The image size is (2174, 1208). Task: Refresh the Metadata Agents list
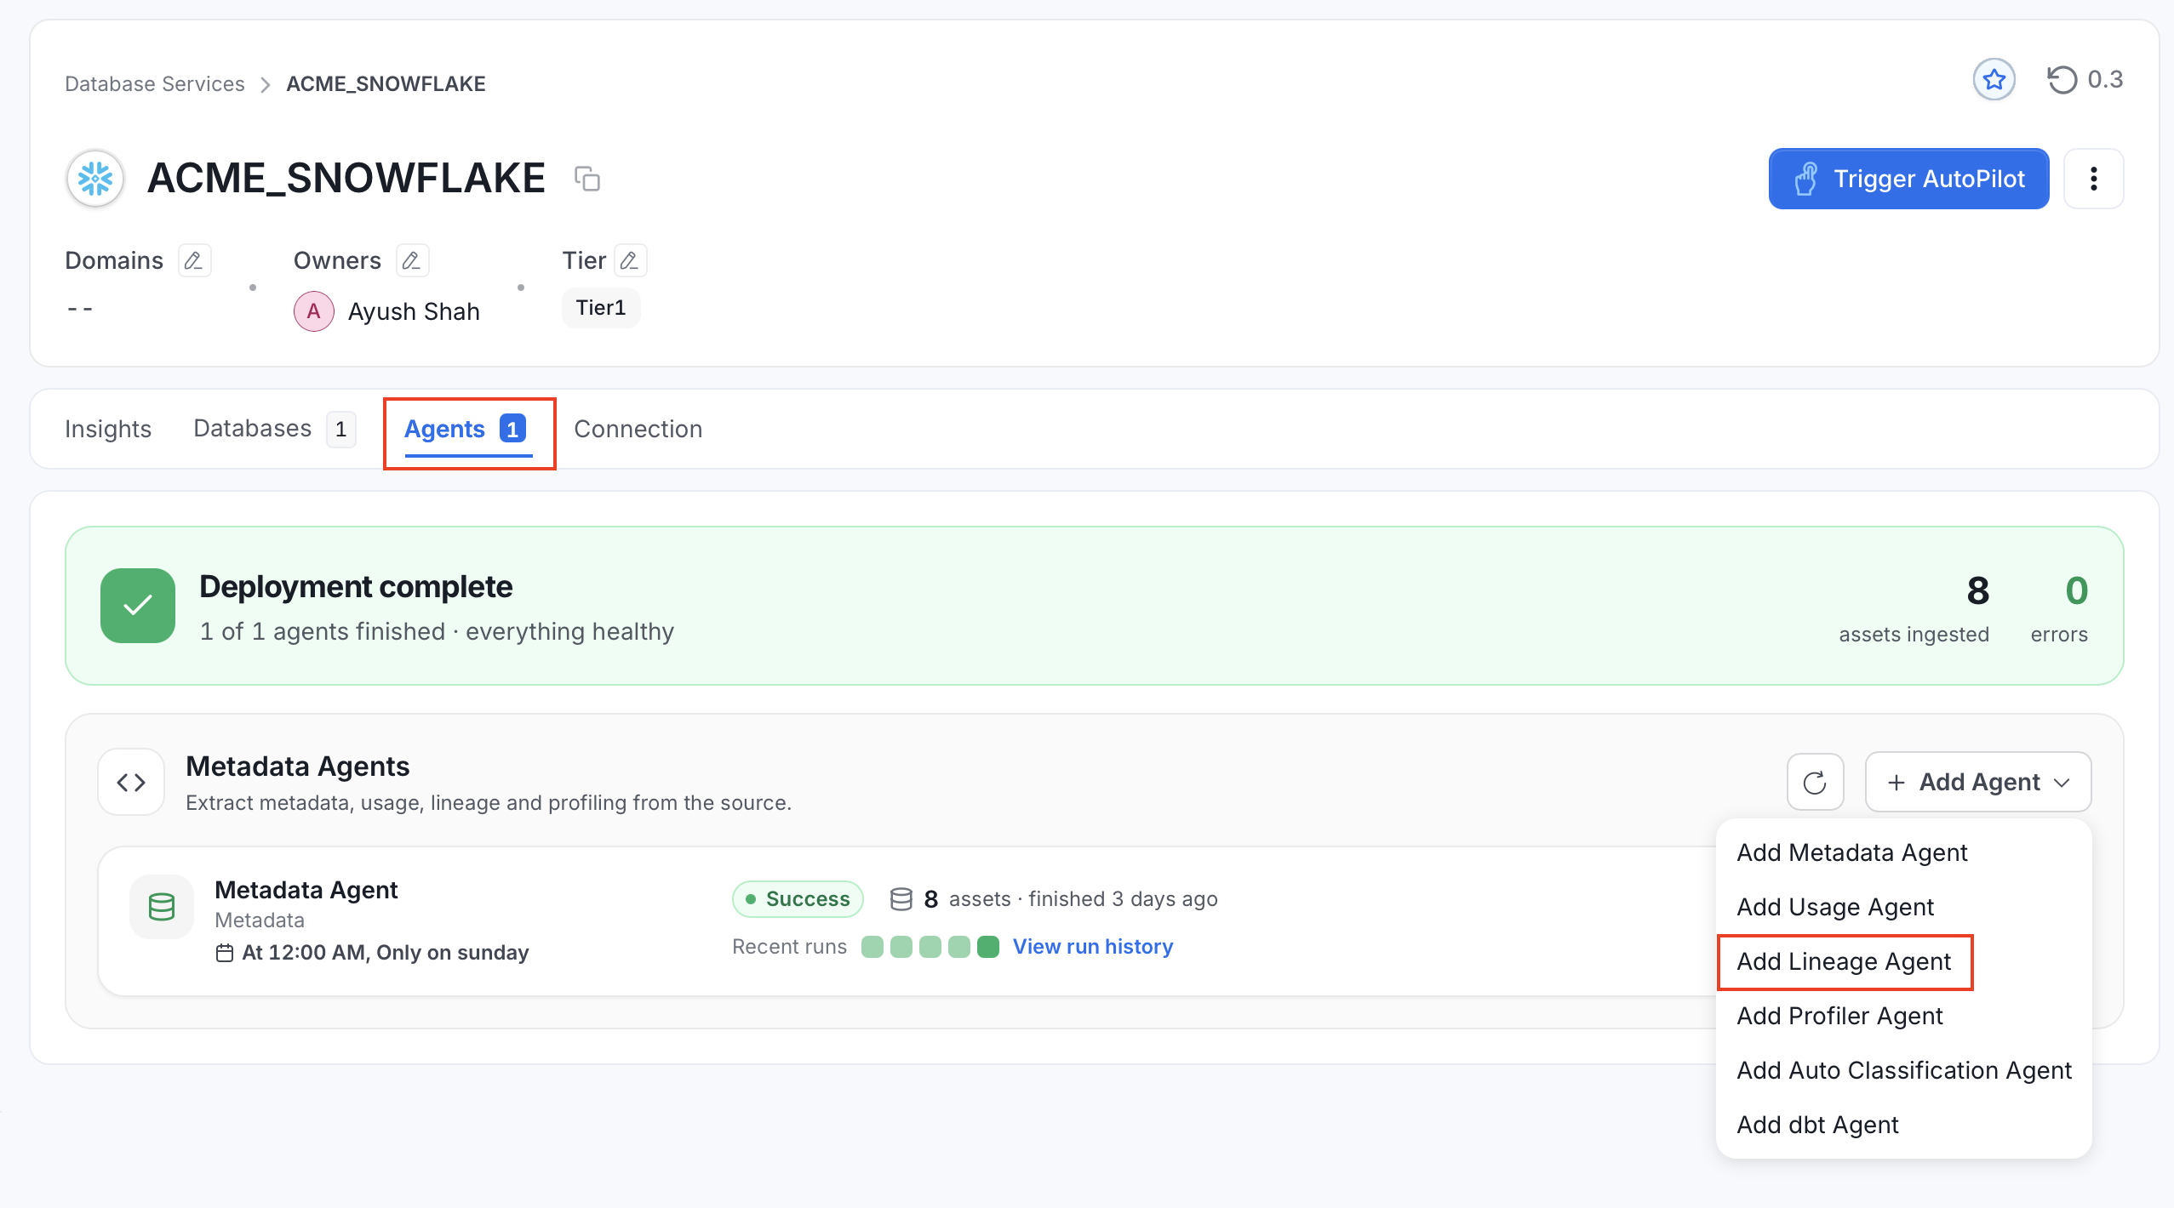(1815, 782)
